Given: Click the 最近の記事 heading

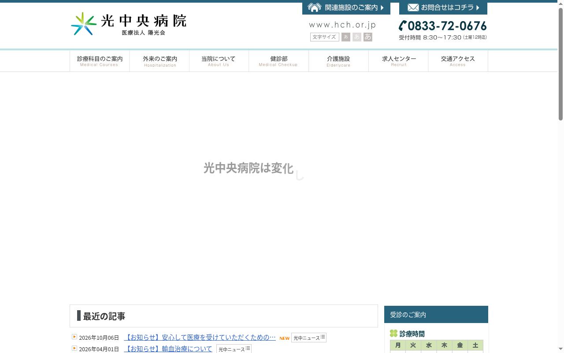Looking at the screenshot, I should 104,316.
